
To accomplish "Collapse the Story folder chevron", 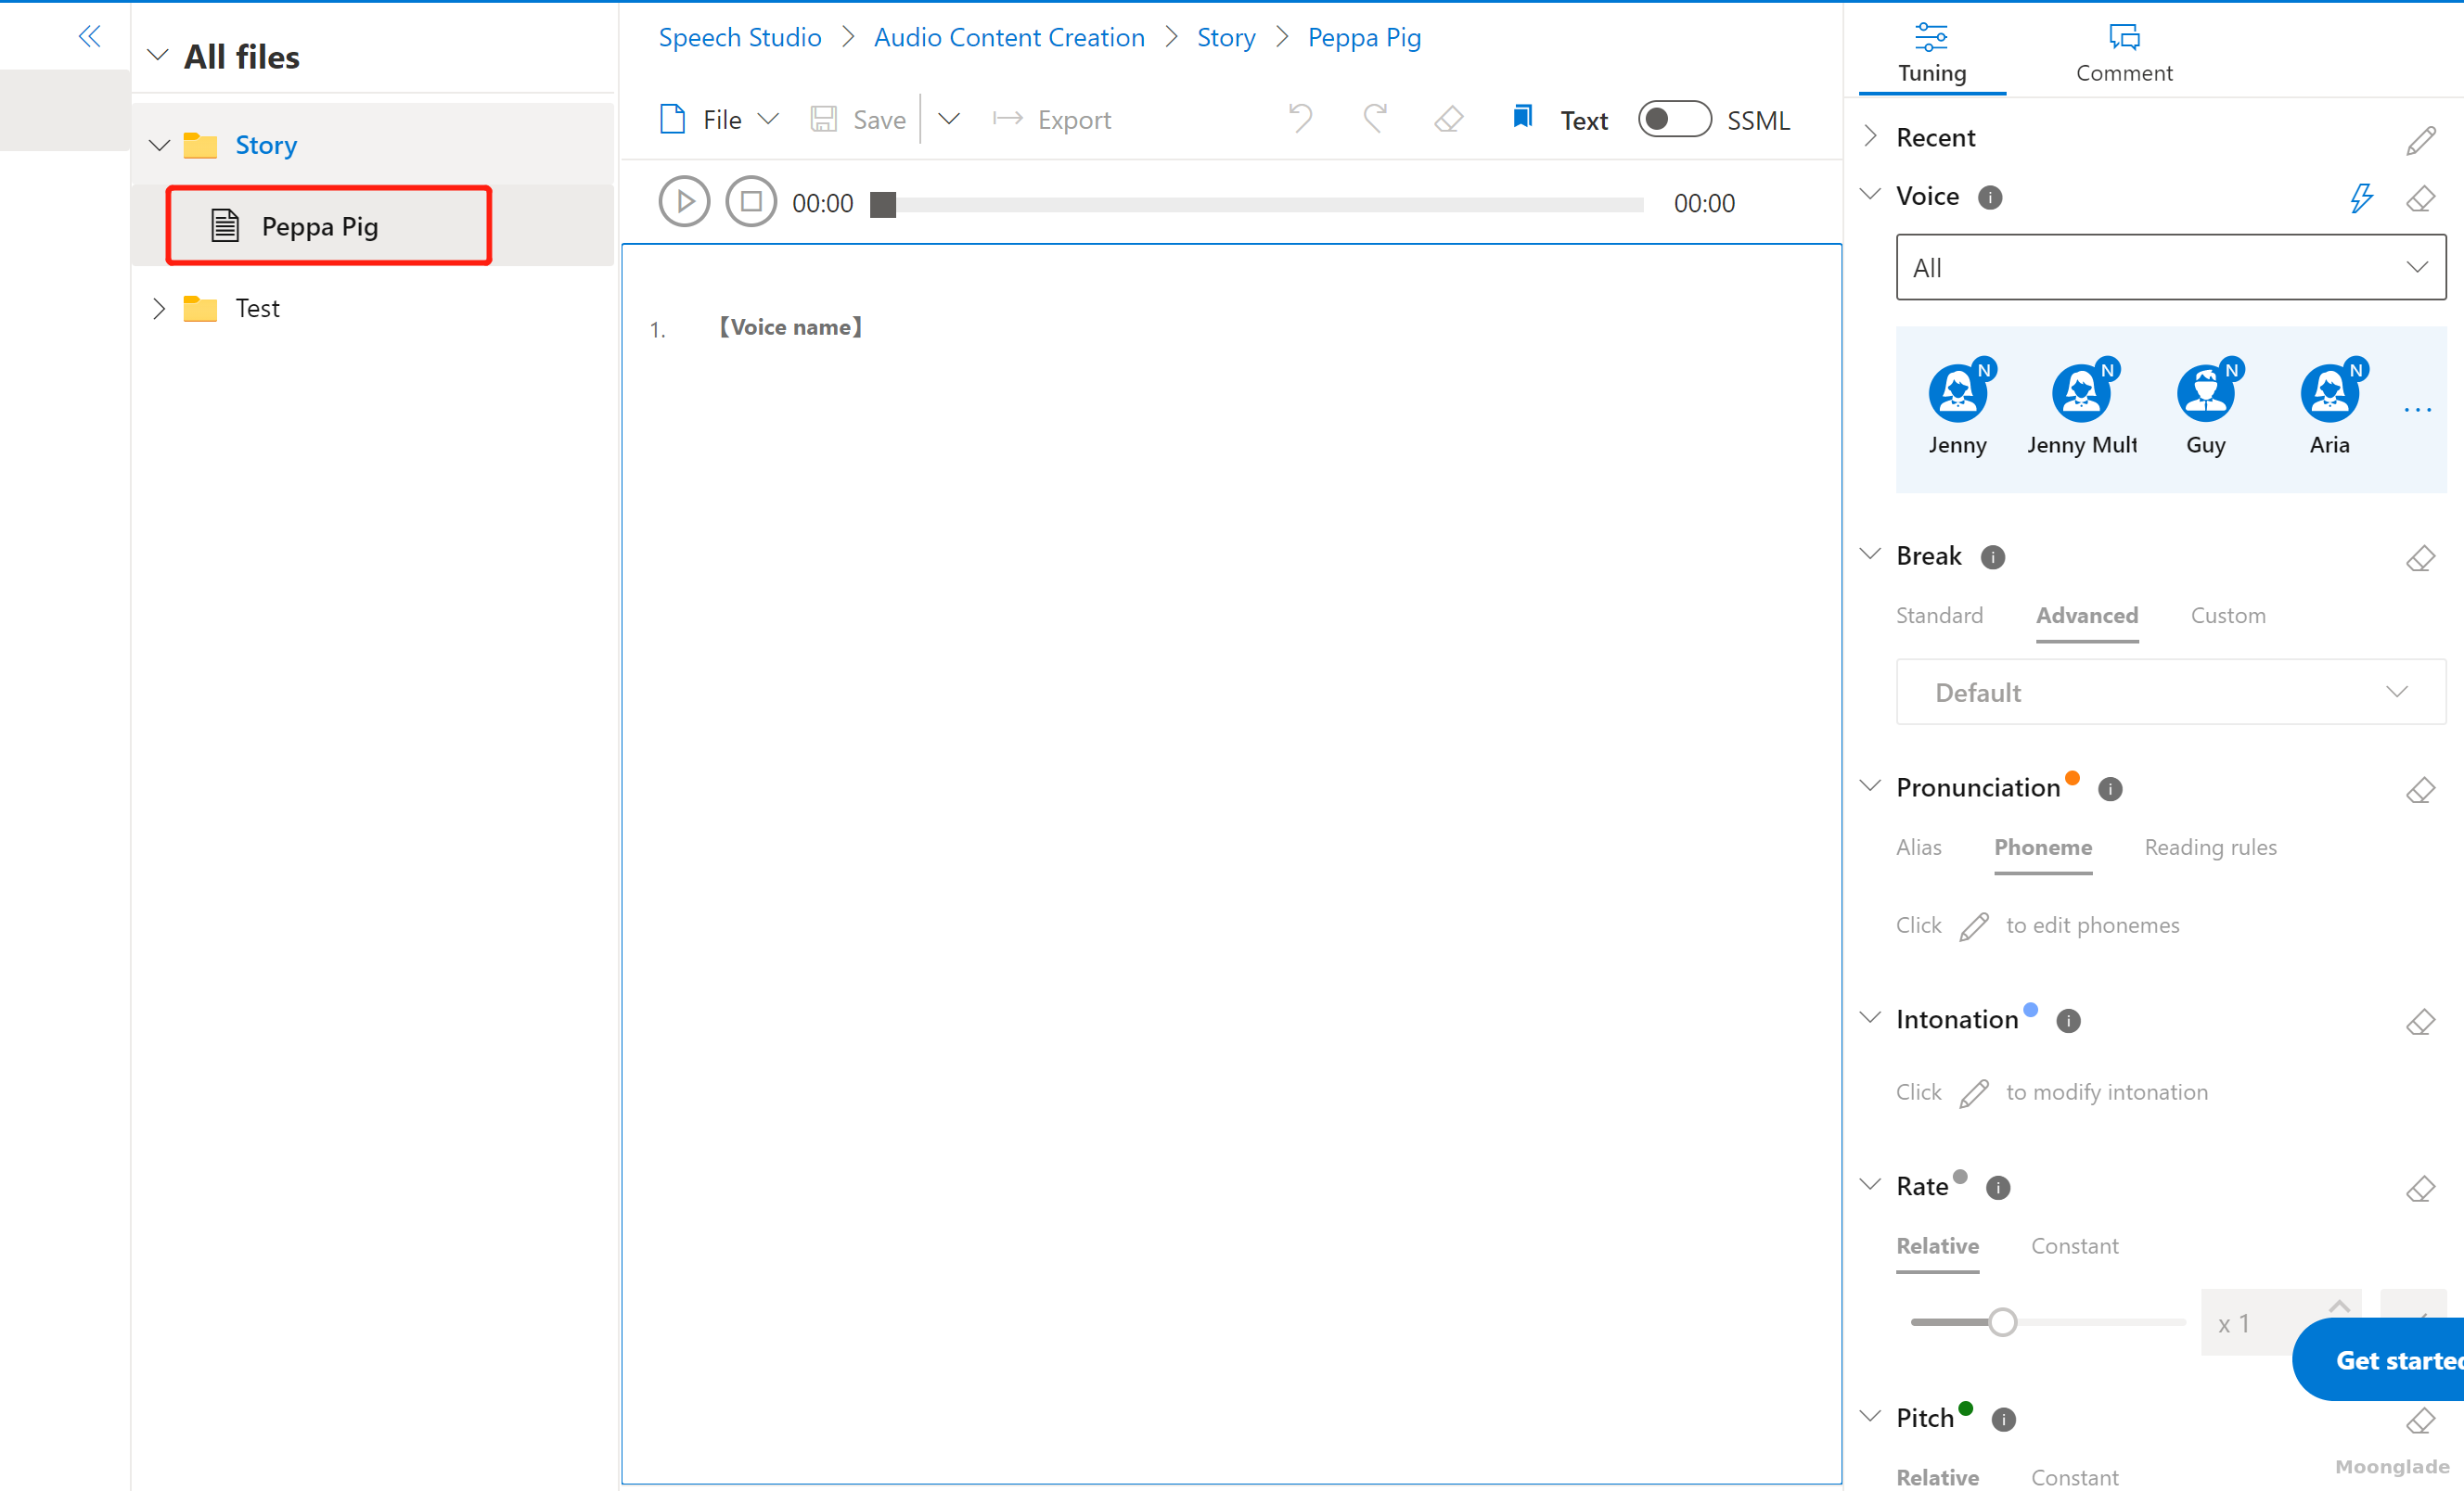I will point(159,146).
